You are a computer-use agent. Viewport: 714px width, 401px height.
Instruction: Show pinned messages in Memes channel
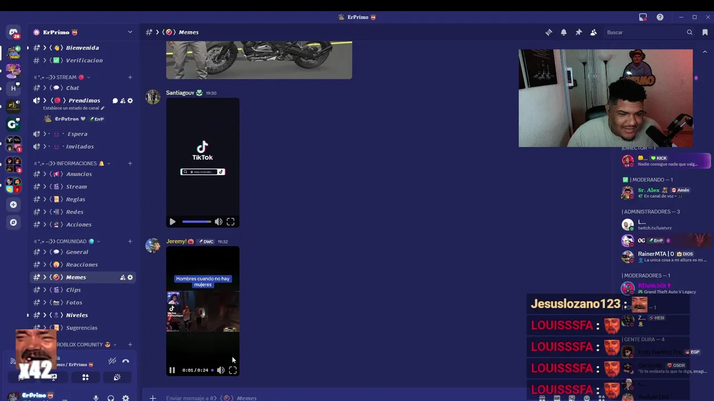(578, 32)
